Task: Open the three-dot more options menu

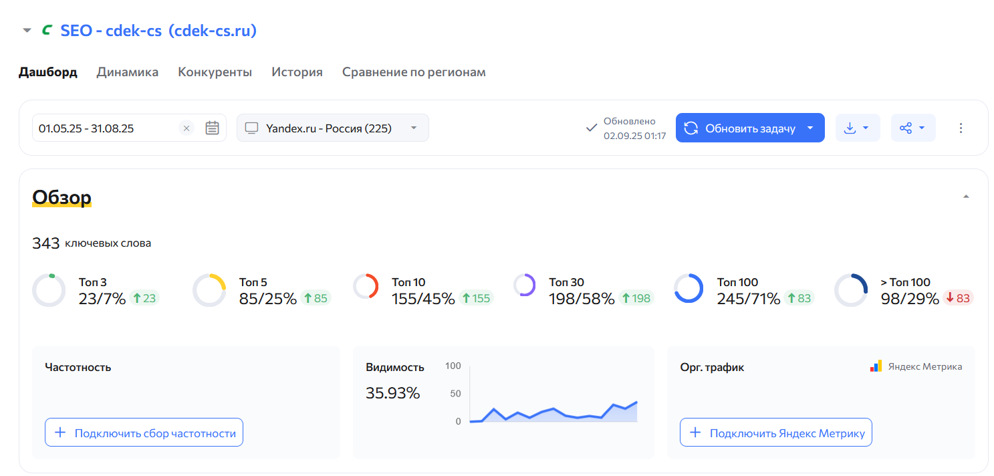Action: pyautogui.click(x=961, y=128)
